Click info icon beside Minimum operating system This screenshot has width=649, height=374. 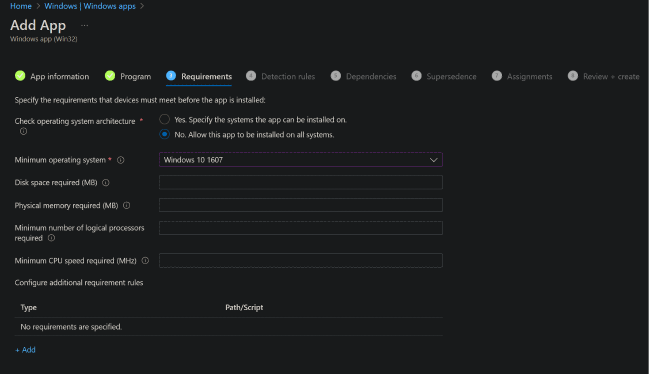click(x=120, y=160)
